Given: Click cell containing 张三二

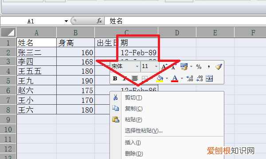Looking at the screenshot, I should point(36,52).
